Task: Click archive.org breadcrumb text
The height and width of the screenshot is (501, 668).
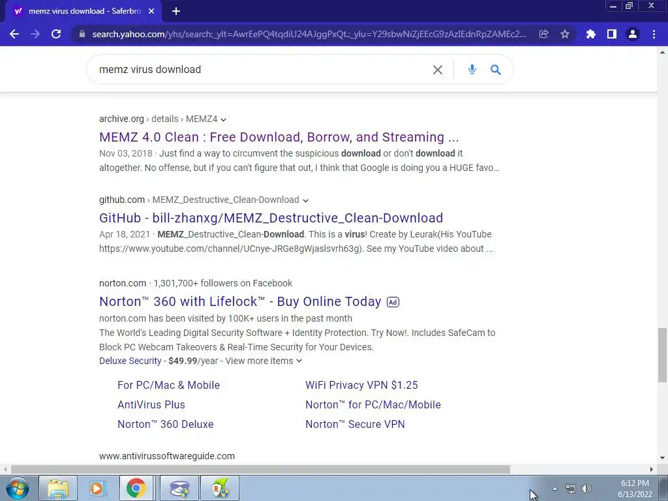Action: point(121,119)
